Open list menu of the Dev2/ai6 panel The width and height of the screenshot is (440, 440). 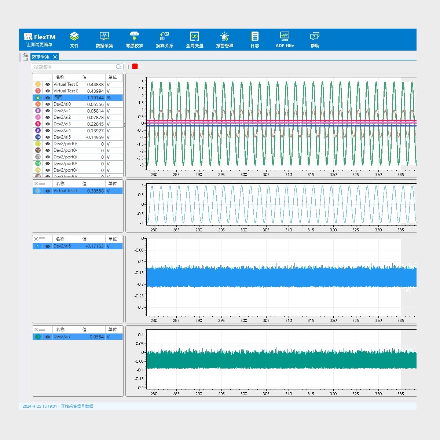pyautogui.click(x=42, y=239)
